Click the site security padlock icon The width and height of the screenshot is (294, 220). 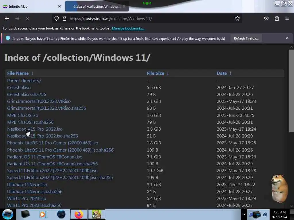coord(65,19)
